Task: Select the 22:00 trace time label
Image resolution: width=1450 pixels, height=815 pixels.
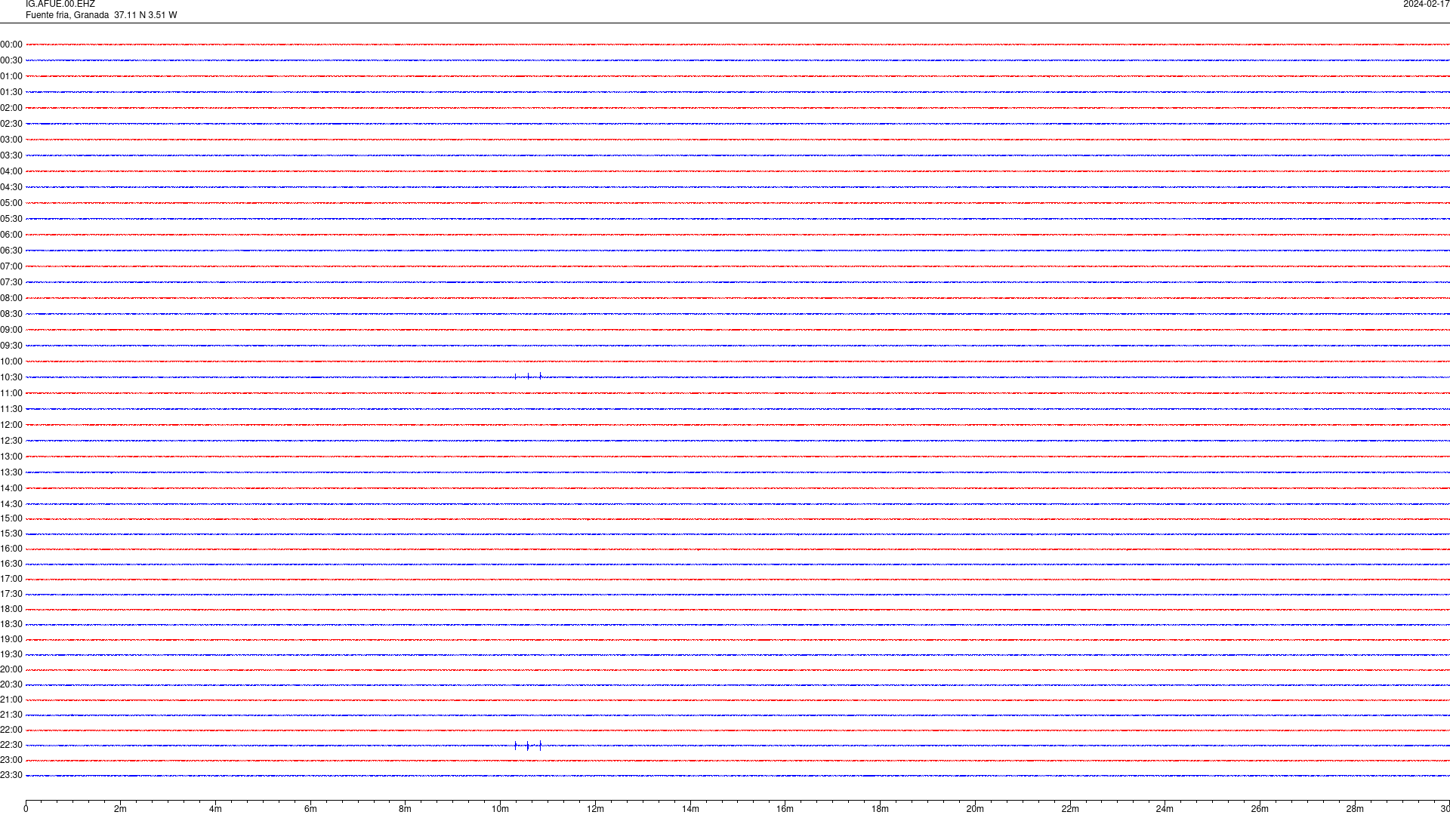Action: [11, 730]
